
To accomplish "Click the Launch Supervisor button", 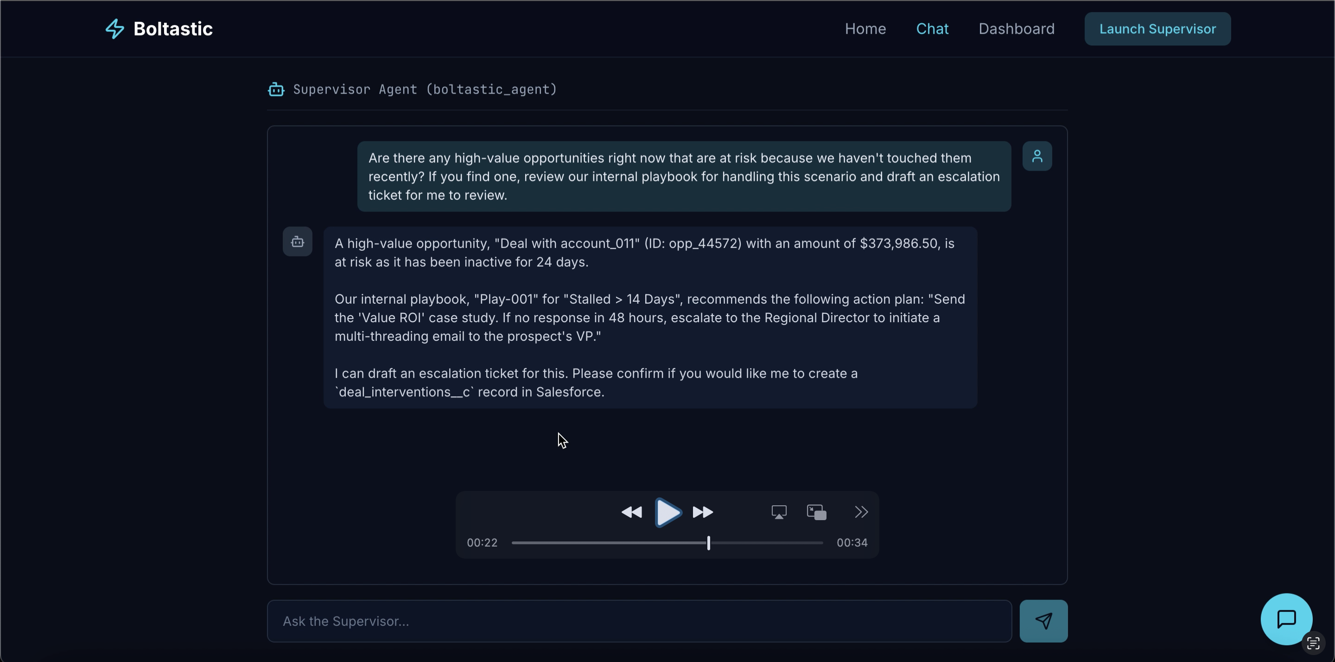I will 1157,29.
